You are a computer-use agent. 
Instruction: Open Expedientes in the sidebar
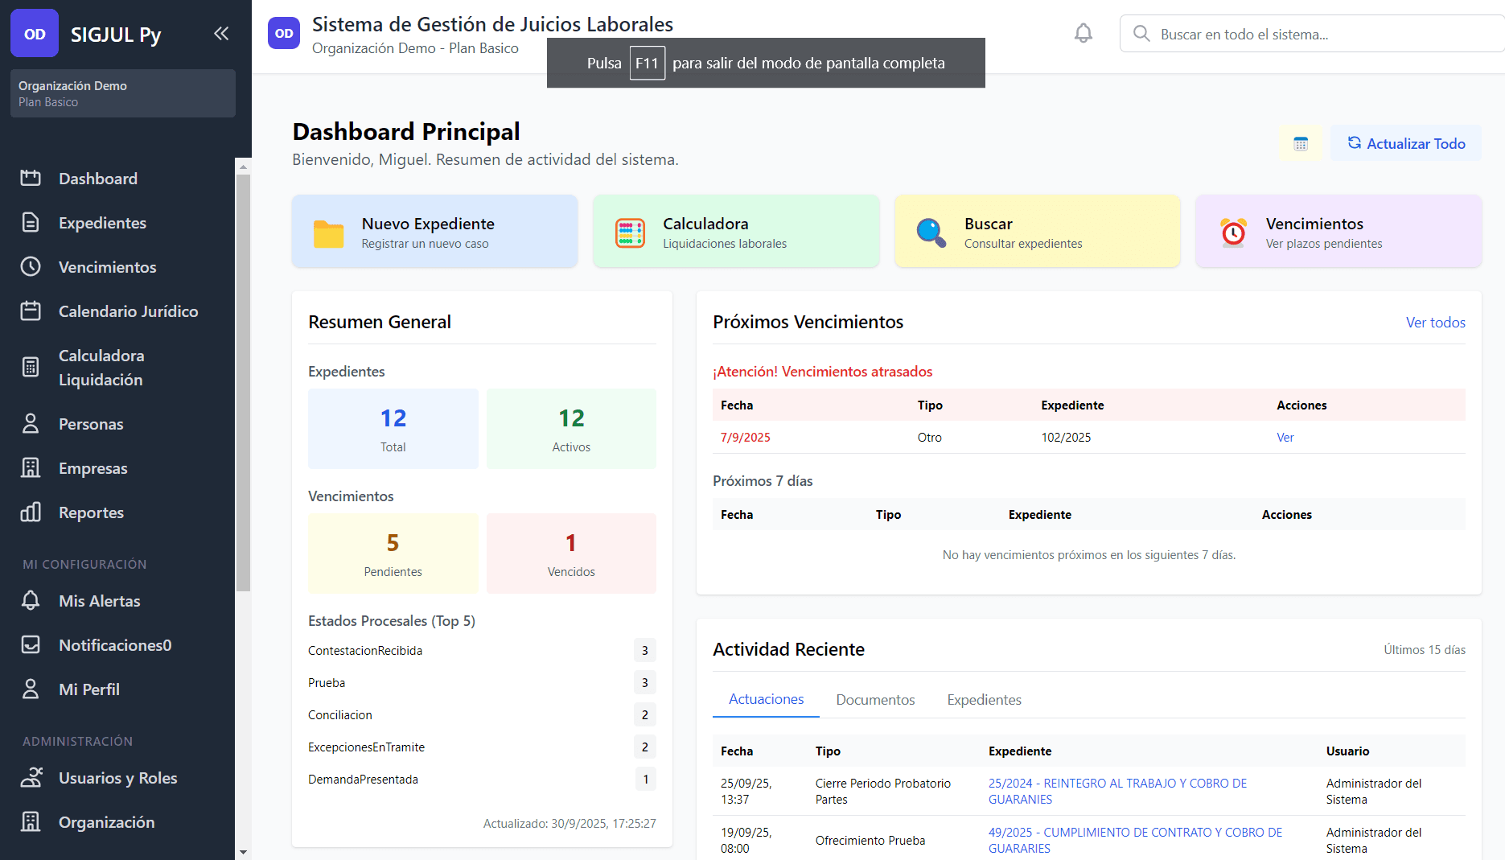click(102, 223)
